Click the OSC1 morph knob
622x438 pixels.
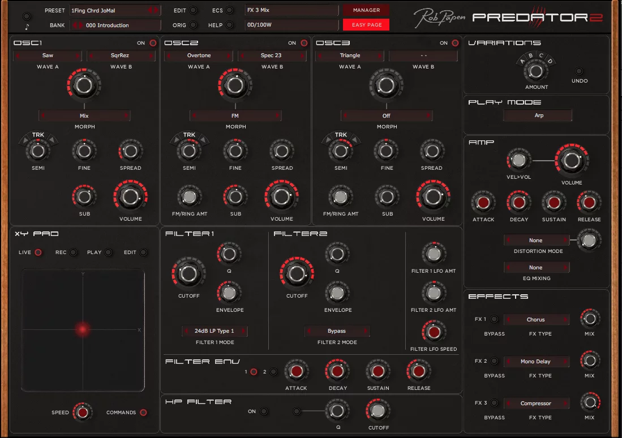84,85
